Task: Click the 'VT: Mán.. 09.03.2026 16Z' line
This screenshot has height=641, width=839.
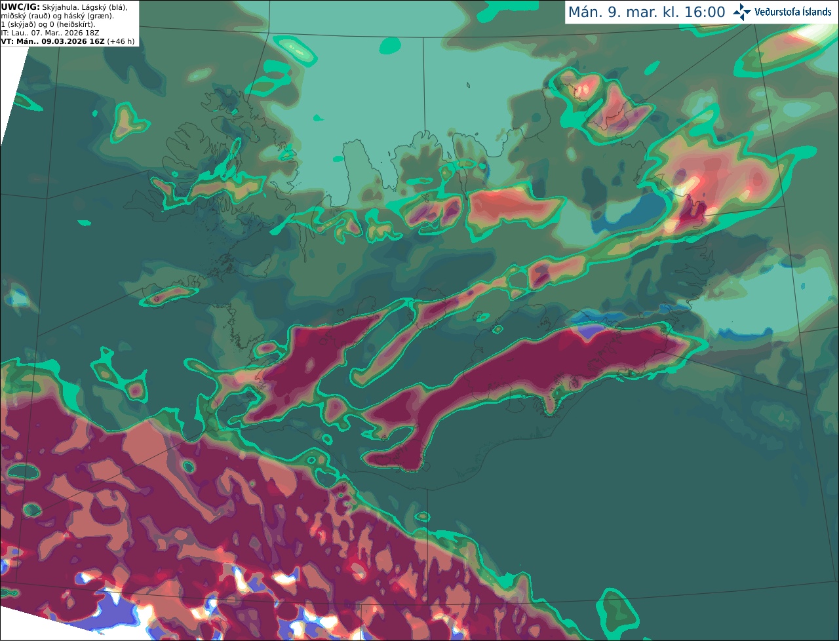Action: [x=52, y=41]
